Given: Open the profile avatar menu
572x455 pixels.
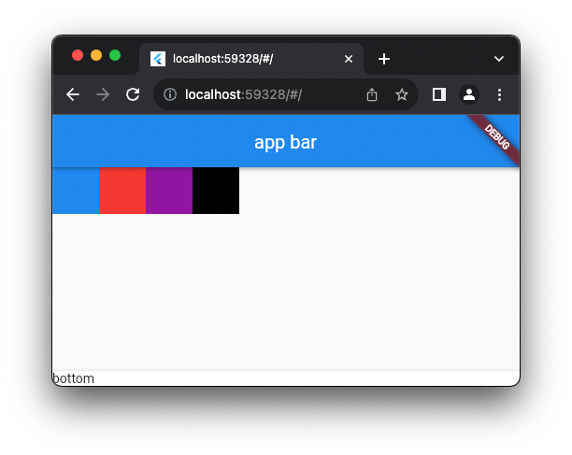Looking at the screenshot, I should [x=469, y=94].
